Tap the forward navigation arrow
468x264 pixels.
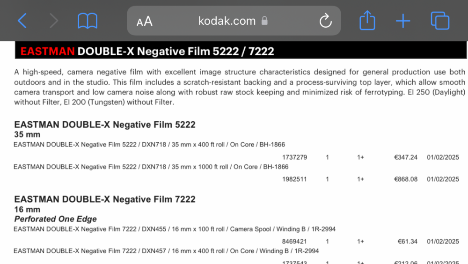(x=54, y=21)
